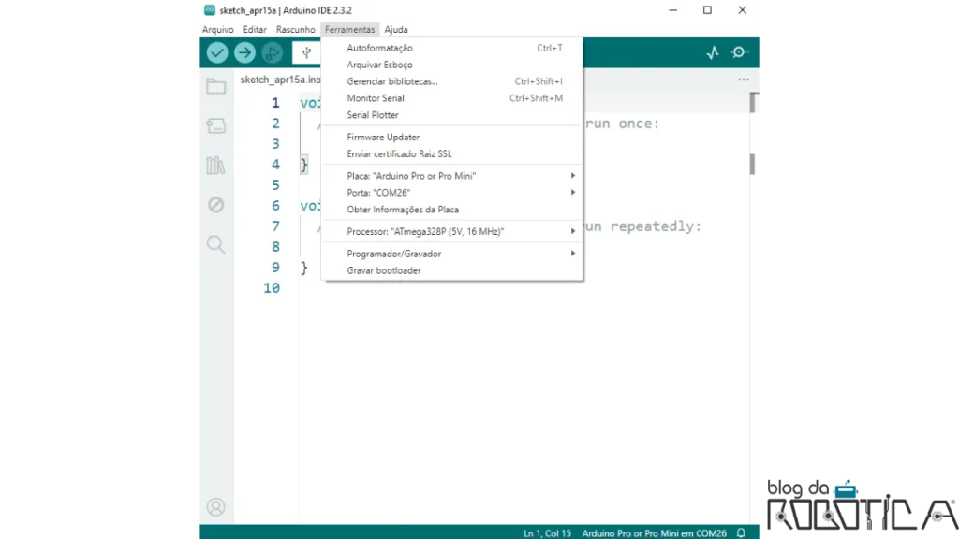Screen dimensions: 959x539
Task: Open the editor tab three-dots menu
Action: coord(743,80)
